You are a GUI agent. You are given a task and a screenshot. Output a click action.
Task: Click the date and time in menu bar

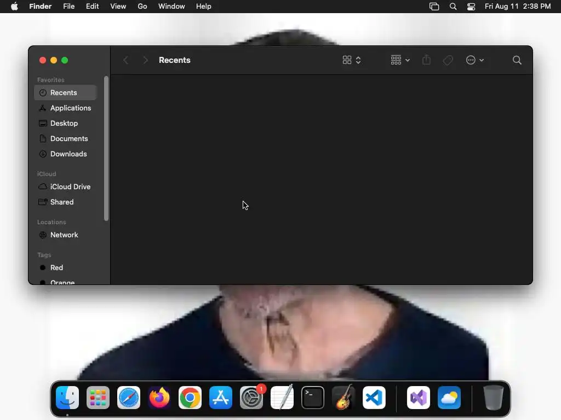point(518,7)
